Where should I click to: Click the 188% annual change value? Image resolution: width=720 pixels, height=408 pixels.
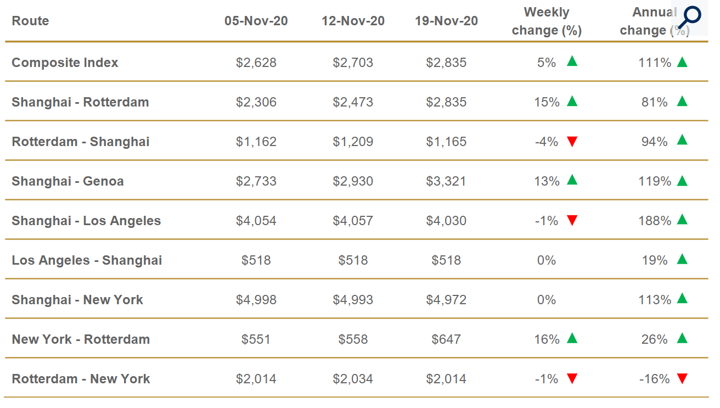pyautogui.click(x=655, y=221)
